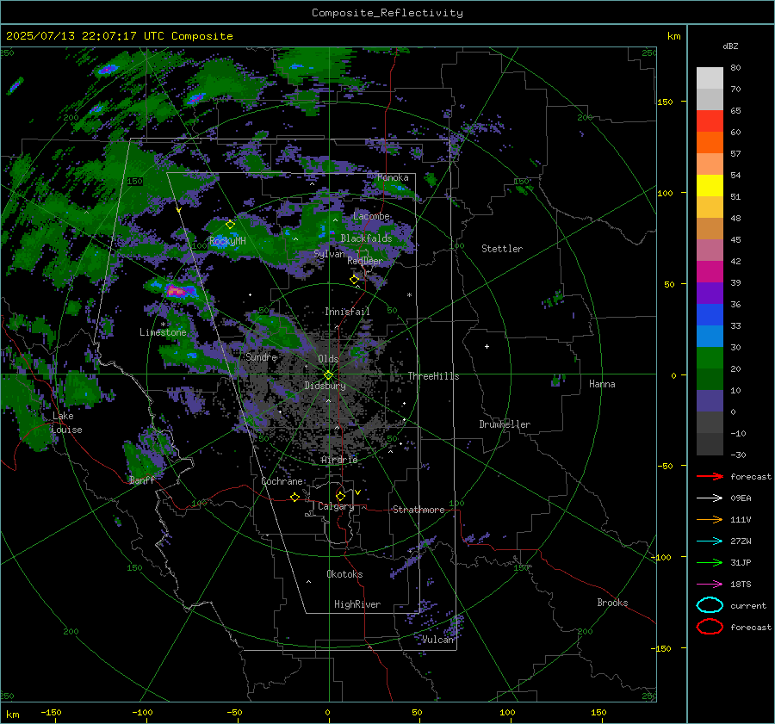Select the purple 36-39 dBZ color swatch
The image size is (775, 724).
pos(710,293)
